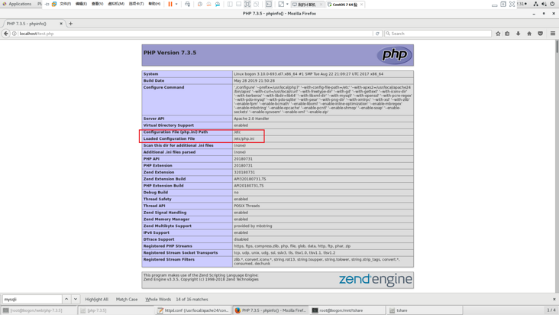Viewport: 559px width, 315px height.
Task: Toggle Highlight All in the find bar
Action: 97,299
